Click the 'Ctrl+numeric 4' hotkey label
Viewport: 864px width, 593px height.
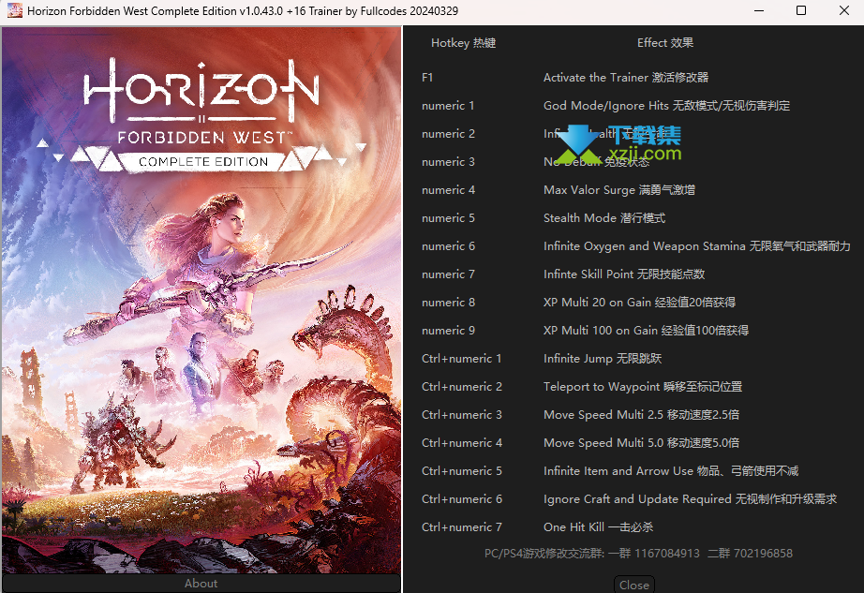462,443
